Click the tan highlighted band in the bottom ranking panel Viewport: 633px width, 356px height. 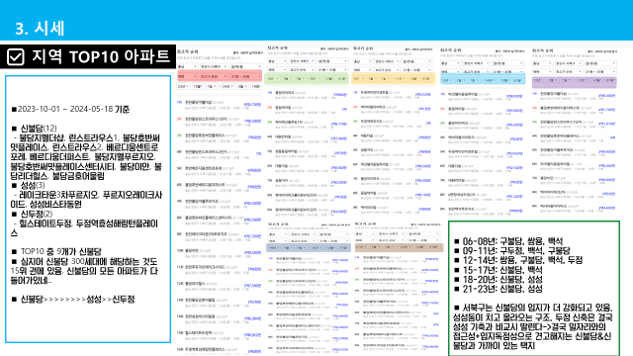coord(399,247)
